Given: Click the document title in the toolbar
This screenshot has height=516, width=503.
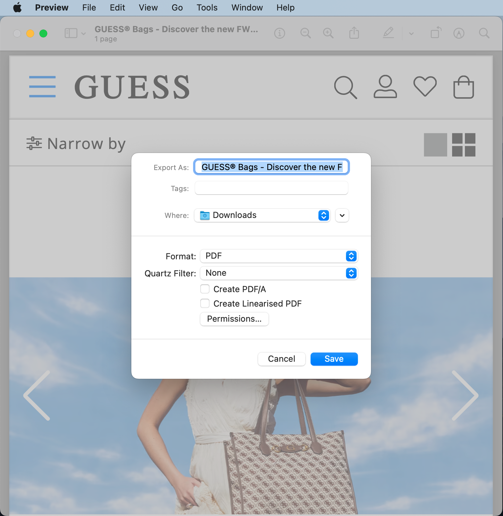Looking at the screenshot, I should (x=176, y=29).
